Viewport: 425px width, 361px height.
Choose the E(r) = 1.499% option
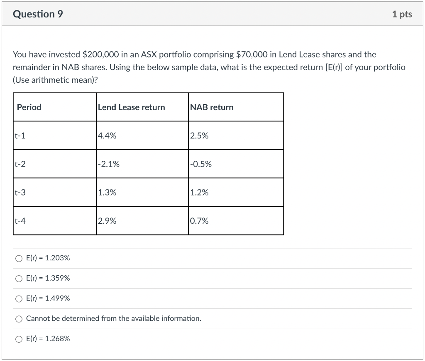click(x=19, y=299)
